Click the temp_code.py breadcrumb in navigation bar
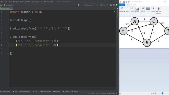The image size is (169, 95). [9, 5]
